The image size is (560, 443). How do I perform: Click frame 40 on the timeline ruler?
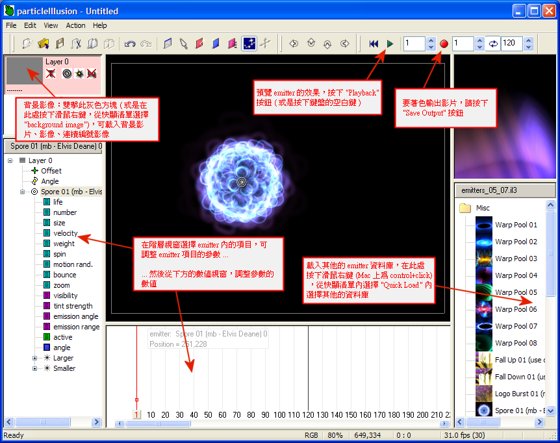pos(194,415)
